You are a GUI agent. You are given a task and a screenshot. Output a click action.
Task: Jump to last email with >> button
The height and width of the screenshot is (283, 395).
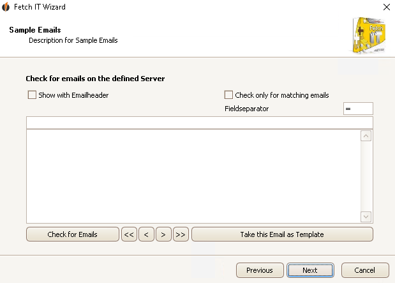click(x=181, y=234)
